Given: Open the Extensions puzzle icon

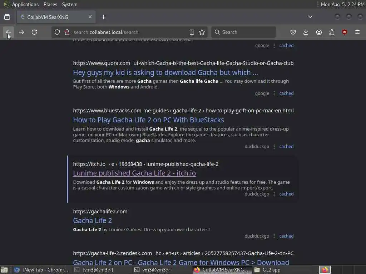Looking at the screenshot, I should click(332, 32).
